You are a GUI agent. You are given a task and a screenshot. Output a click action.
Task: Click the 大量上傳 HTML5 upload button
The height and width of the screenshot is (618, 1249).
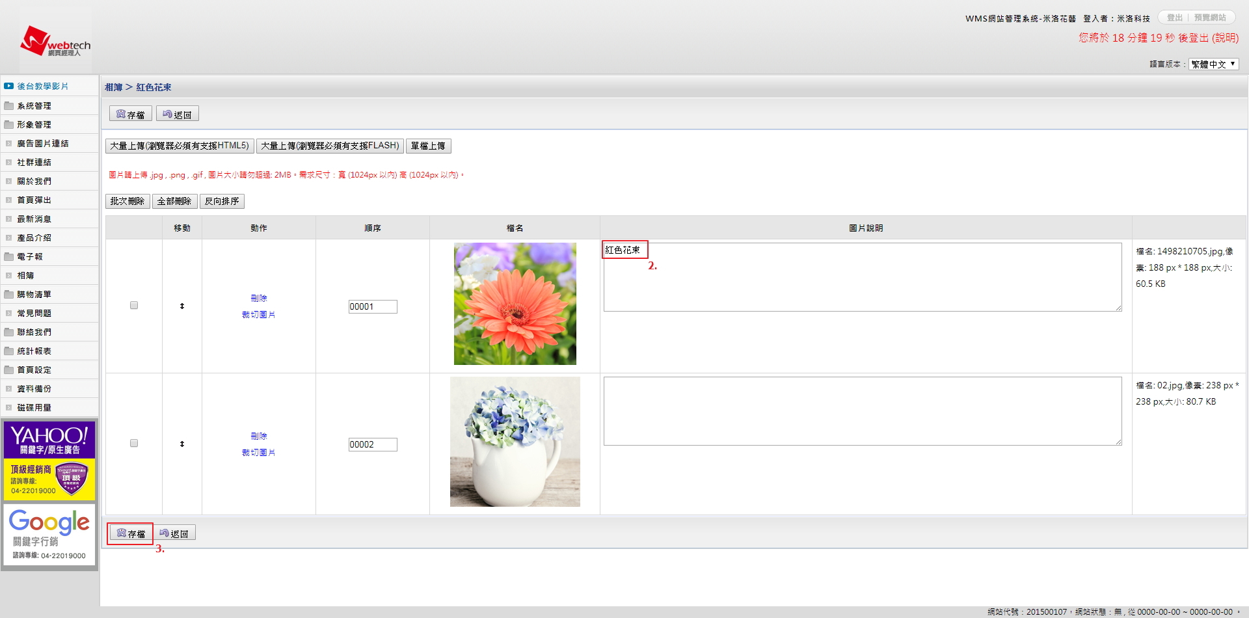180,146
